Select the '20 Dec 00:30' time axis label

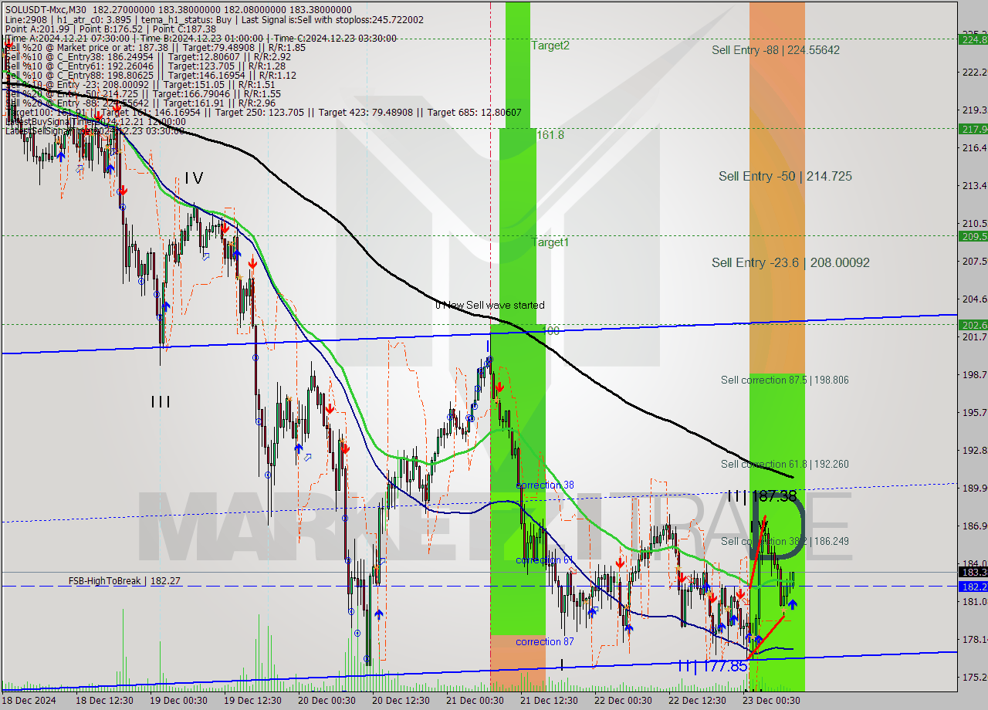pyautogui.click(x=327, y=701)
